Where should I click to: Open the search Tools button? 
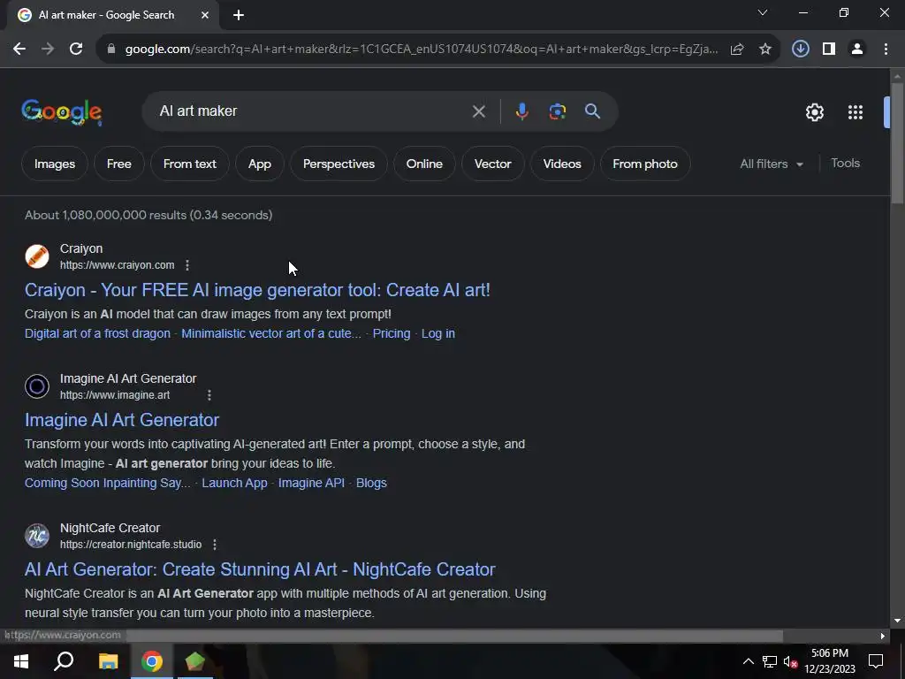[x=845, y=164]
